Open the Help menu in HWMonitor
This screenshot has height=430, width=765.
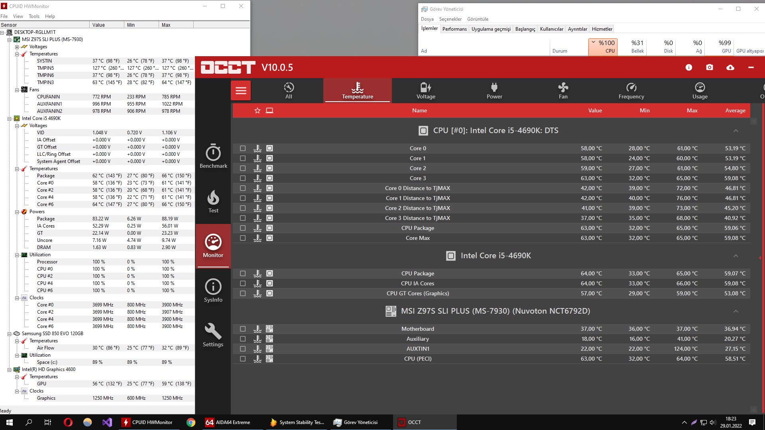click(50, 16)
